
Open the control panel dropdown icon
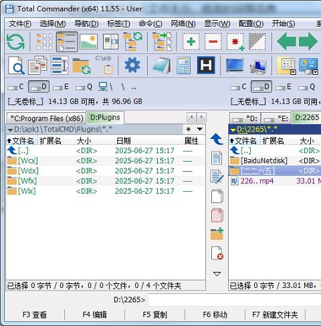click(x=308, y=66)
